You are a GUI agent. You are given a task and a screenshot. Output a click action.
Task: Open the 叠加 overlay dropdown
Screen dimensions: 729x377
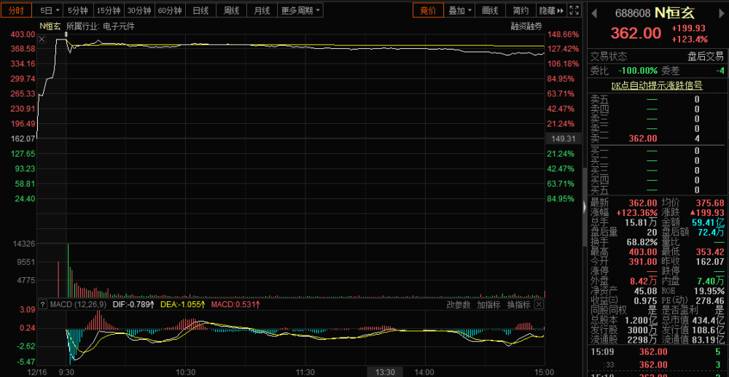pyautogui.click(x=460, y=10)
